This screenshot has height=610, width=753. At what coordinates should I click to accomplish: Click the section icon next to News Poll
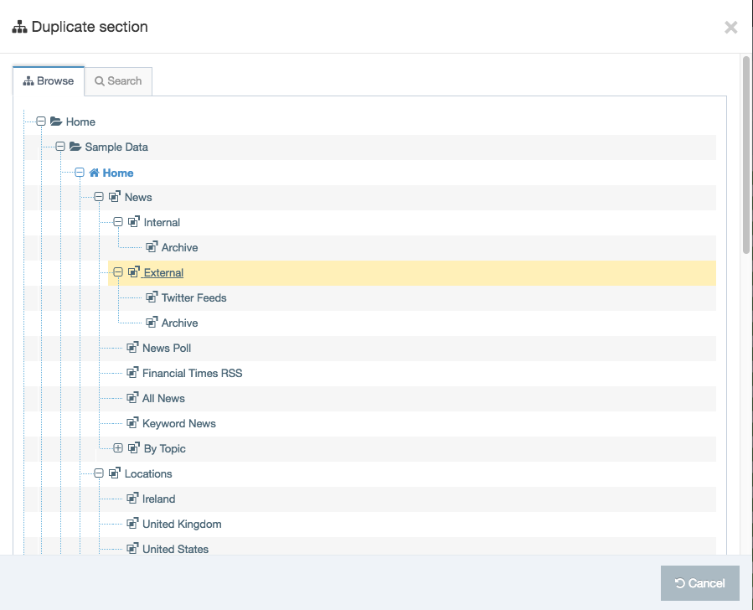tap(132, 348)
